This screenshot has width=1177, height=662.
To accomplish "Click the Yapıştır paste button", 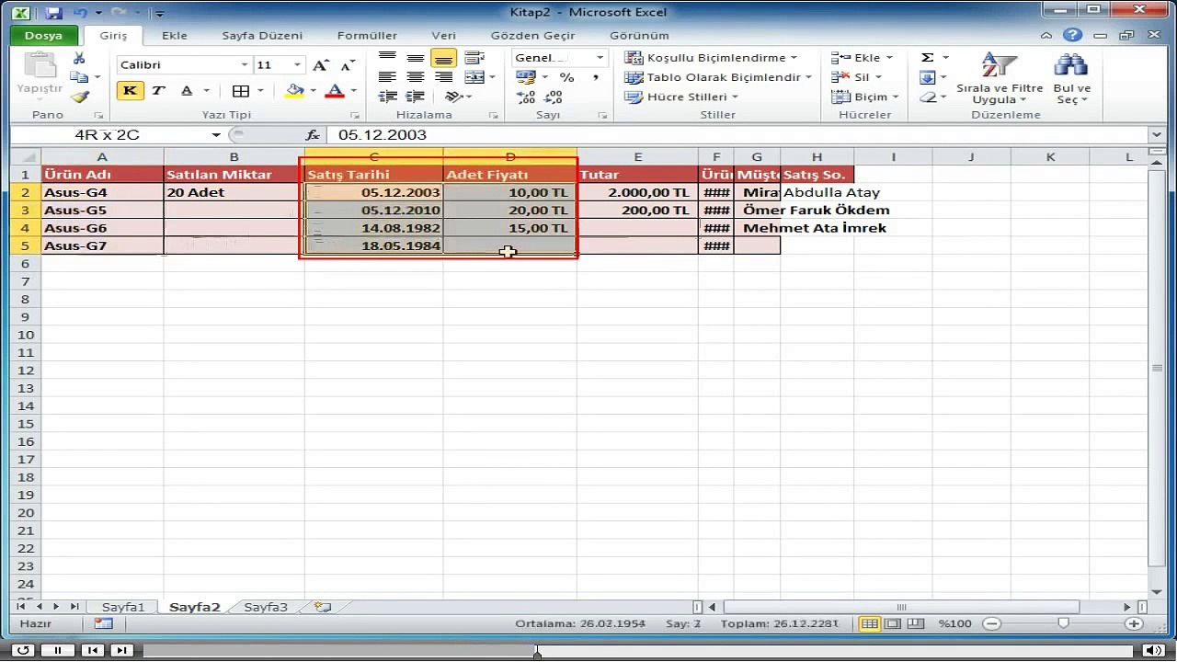I will click(40, 76).
